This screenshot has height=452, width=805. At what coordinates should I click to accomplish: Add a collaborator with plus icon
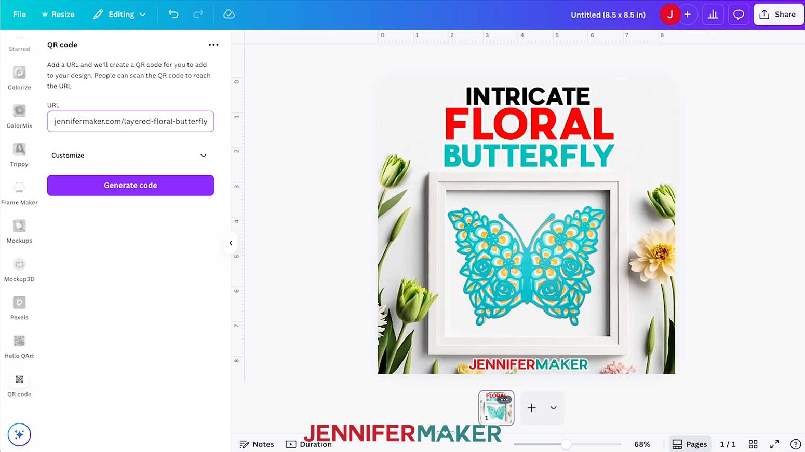[x=688, y=15]
